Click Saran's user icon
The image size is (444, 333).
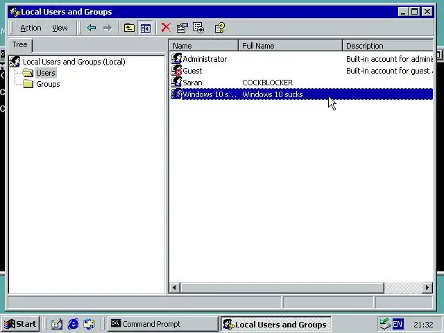pos(176,83)
